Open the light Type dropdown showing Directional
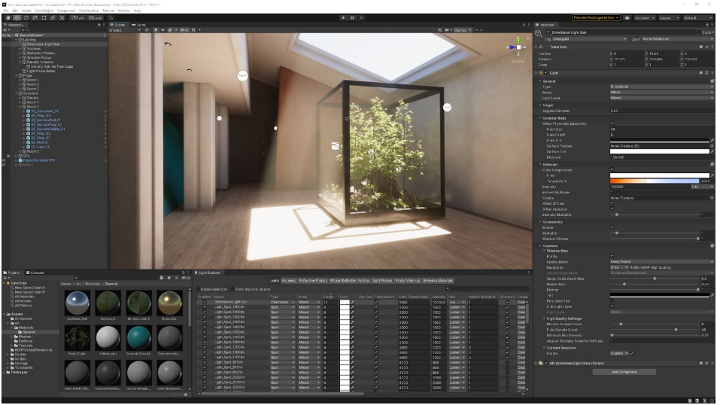The height and width of the screenshot is (405, 720). point(659,87)
